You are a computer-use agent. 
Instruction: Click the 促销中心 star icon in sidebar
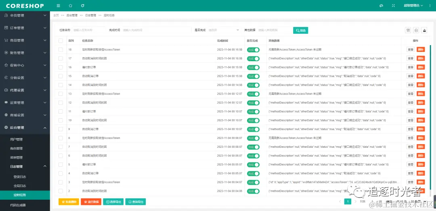tap(6, 65)
